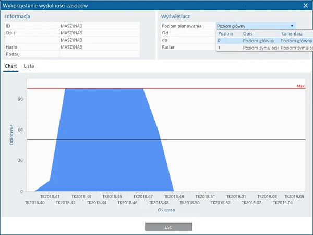Click the ID field containing MASZYNA3
This screenshot has height=235, width=313.
99,25
